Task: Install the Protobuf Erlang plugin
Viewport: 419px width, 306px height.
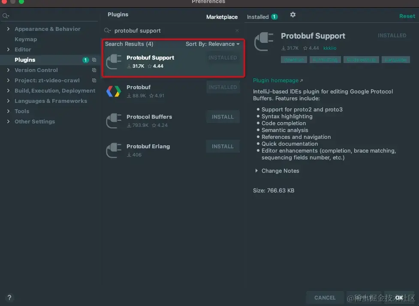Action: (223, 146)
